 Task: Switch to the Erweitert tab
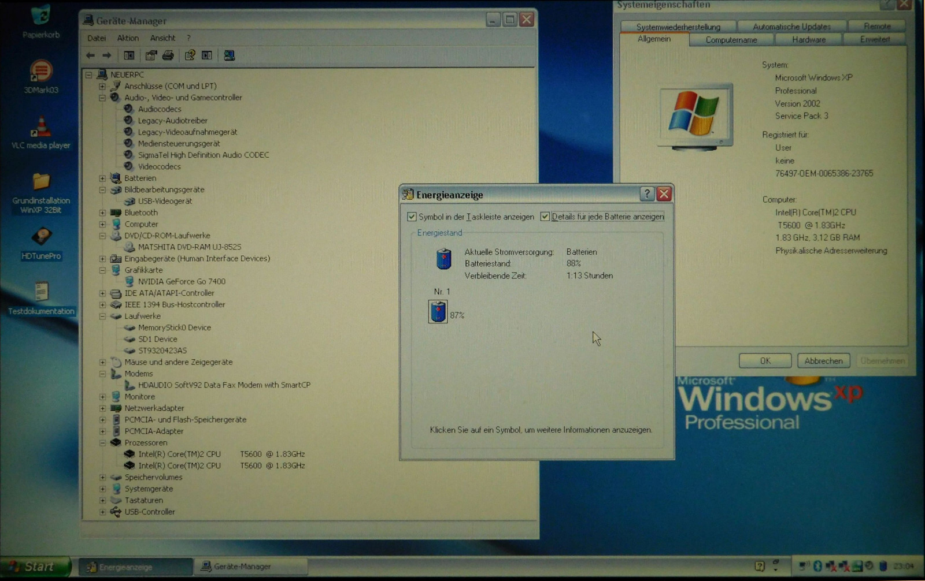(875, 39)
